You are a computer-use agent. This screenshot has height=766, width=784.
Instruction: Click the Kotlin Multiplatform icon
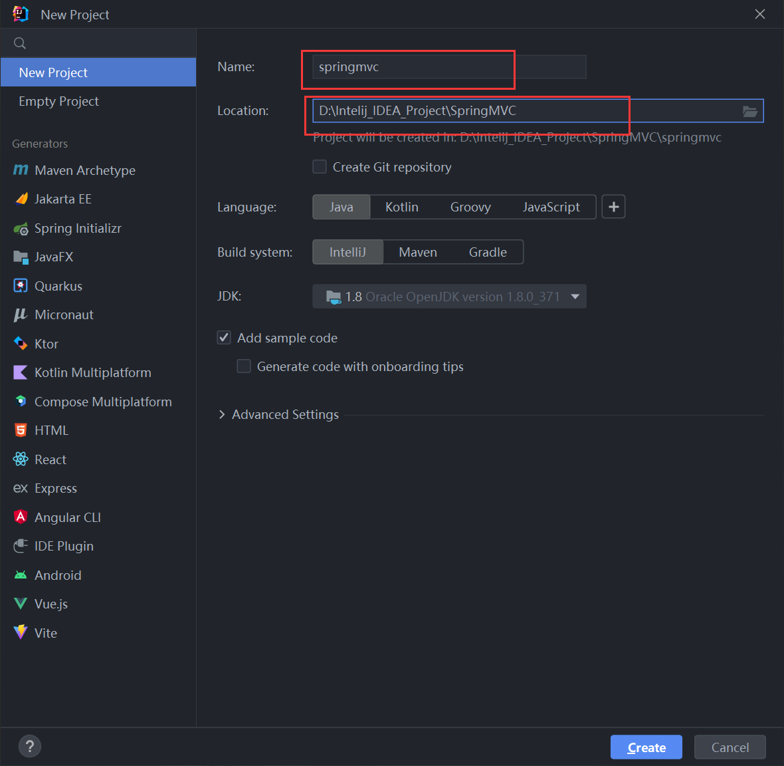[21, 372]
